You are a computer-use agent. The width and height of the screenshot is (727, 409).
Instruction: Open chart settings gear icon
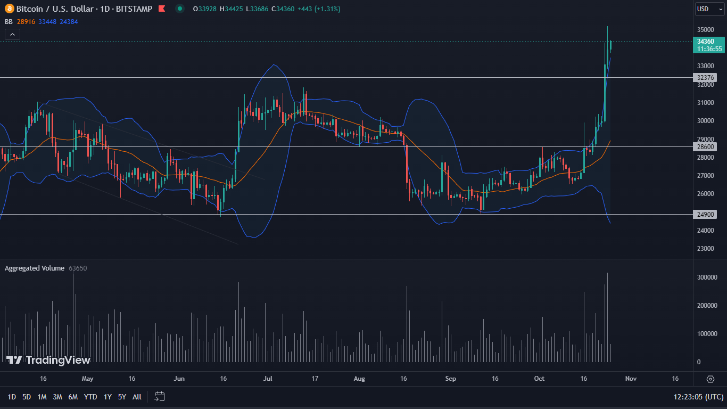coord(711,379)
